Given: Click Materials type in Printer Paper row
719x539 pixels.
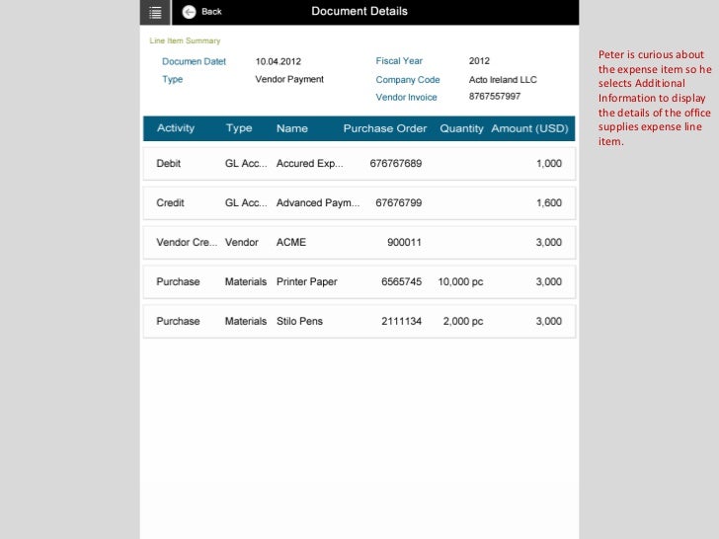Looking at the screenshot, I should 246,282.
